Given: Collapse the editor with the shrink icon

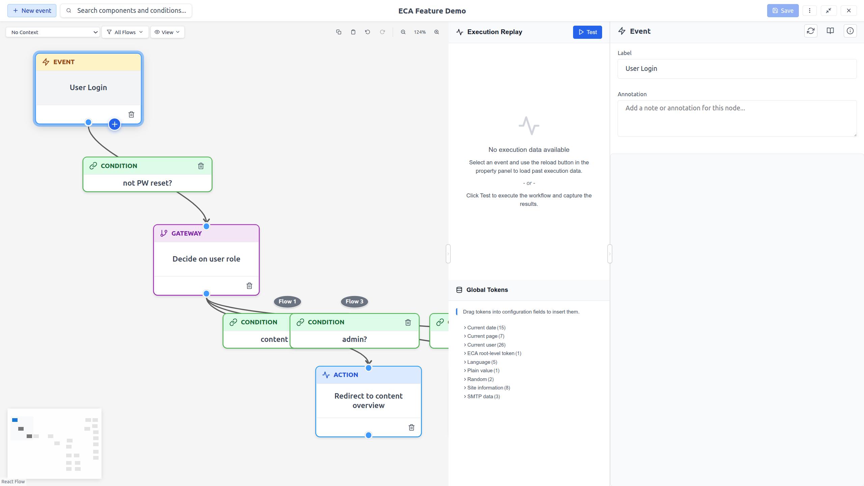Looking at the screenshot, I should point(829,10).
